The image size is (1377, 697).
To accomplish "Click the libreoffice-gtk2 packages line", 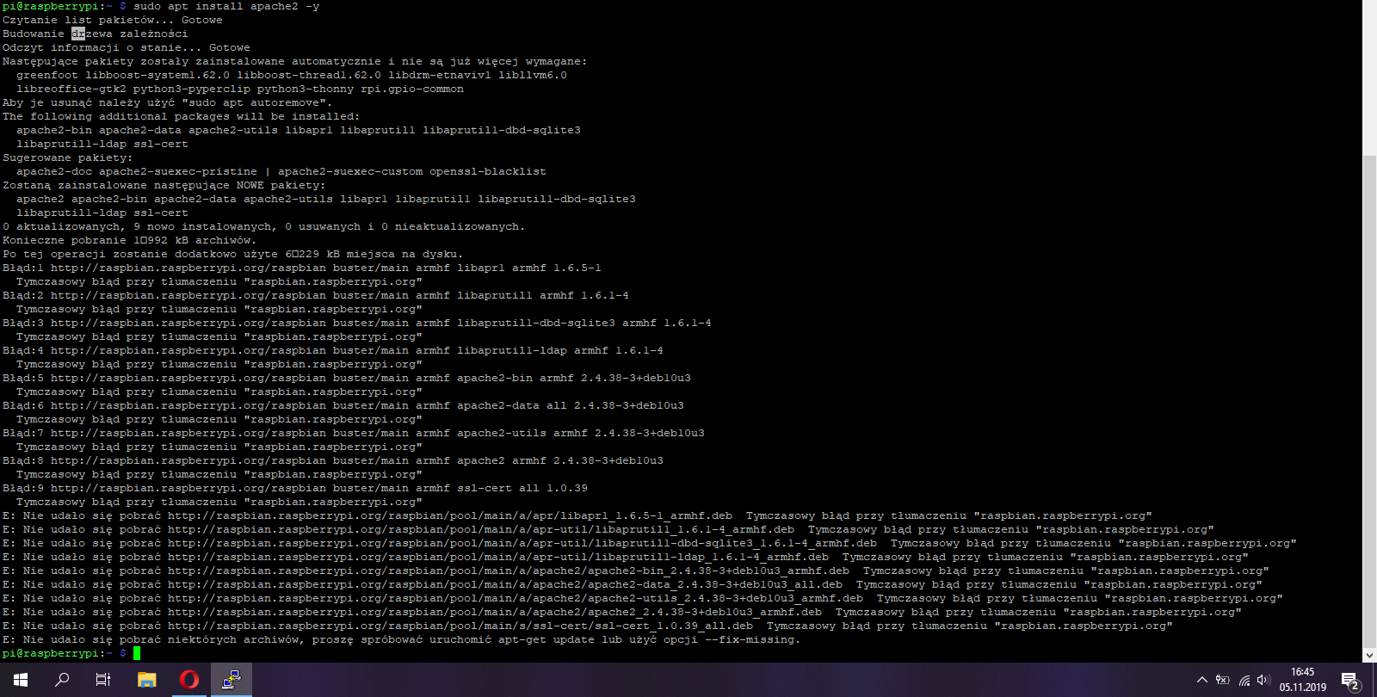I will tap(240, 89).
